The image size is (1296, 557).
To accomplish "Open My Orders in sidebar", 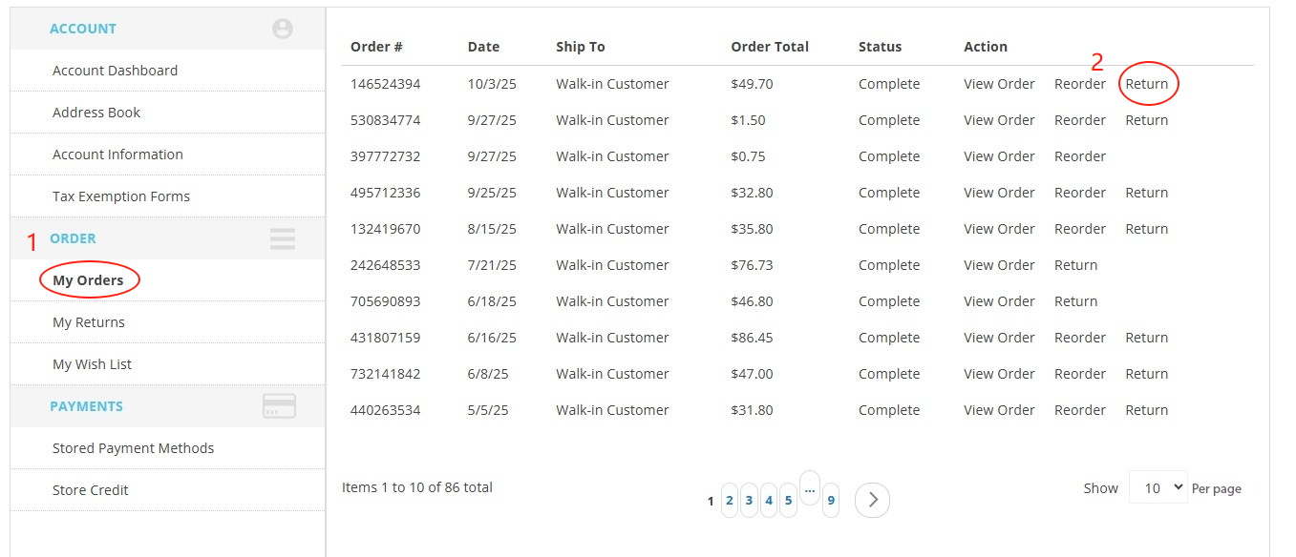I will click(88, 280).
